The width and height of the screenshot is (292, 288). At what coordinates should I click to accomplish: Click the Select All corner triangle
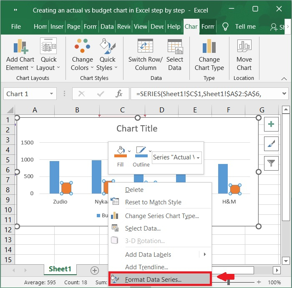(x=10, y=110)
